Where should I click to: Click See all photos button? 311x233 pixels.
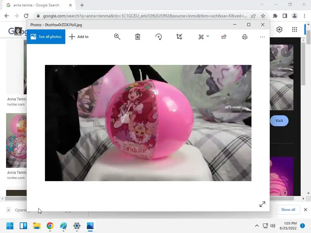pyautogui.click(x=46, y=37)
